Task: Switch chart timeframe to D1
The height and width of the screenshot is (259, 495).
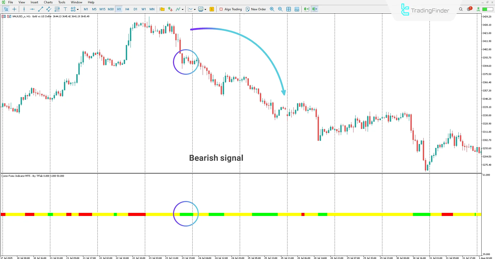Action: coord(135,9)
